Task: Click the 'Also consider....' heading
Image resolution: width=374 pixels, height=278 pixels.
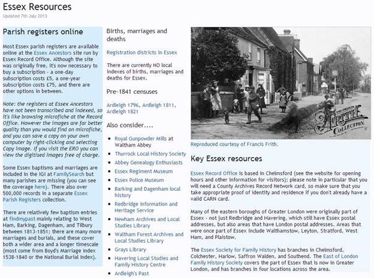Action: [x=129, y=125]
